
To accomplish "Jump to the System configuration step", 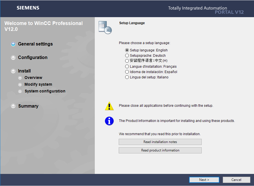I will point(45,91).
